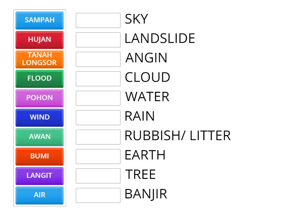Select the green FLOOD tile
This screenshot has height=216, width=289.
tap(39, 78)
